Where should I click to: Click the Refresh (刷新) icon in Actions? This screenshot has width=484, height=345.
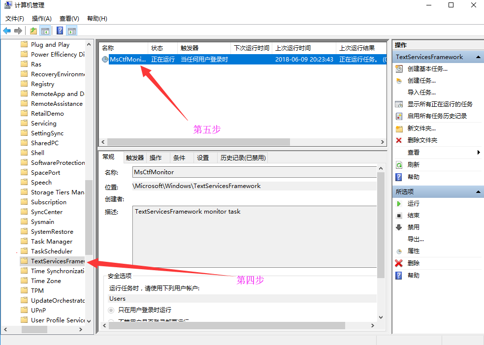(x=399, y=165)
